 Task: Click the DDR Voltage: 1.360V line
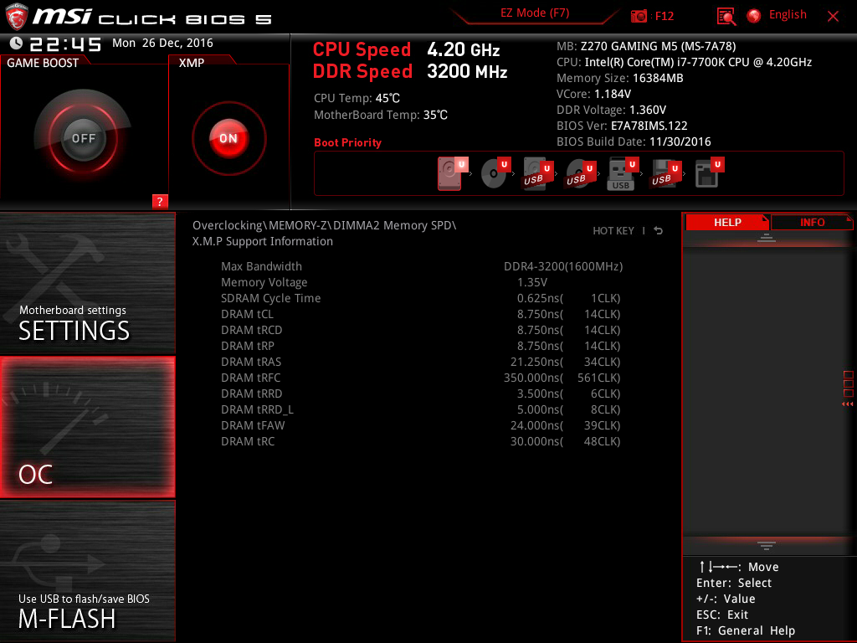(x=611, y=110)
